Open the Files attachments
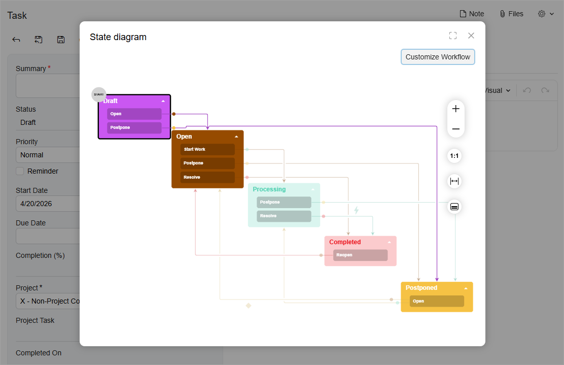Image resolution: width=564 pixels, height=365 pixels. 511,14
